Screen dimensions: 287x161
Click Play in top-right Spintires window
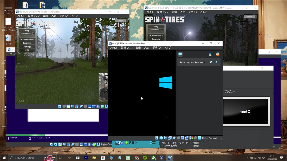tap(156, 27)
